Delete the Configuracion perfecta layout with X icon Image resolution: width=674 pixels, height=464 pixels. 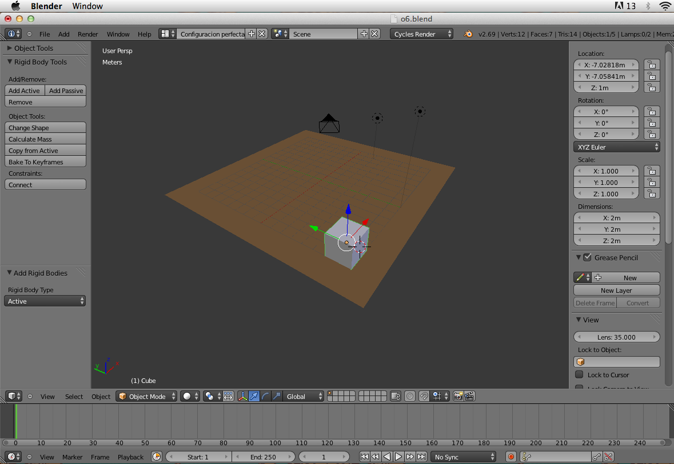click(x=262, y=34)
